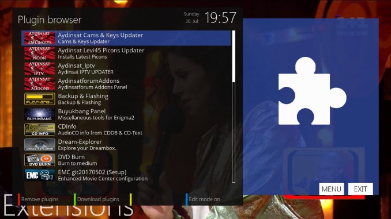Select Remove plugins red key option
Image resolution: width=391 pixels, height=219 pixels.
coord(38,199)
